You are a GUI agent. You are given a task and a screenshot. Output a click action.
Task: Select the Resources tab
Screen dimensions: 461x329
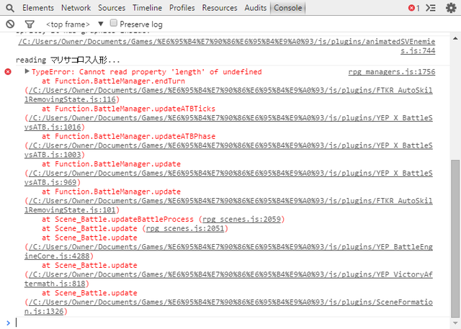coord(220,8)
